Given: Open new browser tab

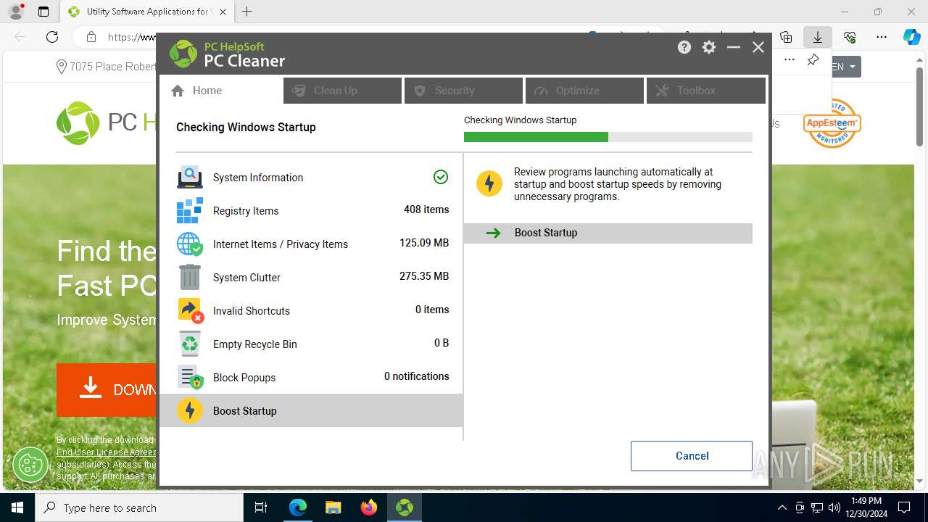Looking at the screenshot, I should (247, 12).
